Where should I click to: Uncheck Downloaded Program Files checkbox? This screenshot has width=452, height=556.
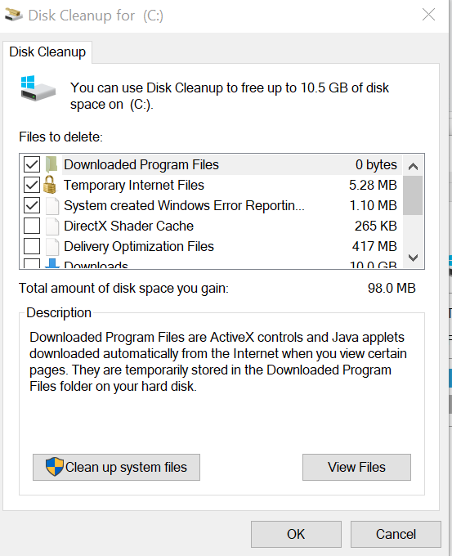32,164
